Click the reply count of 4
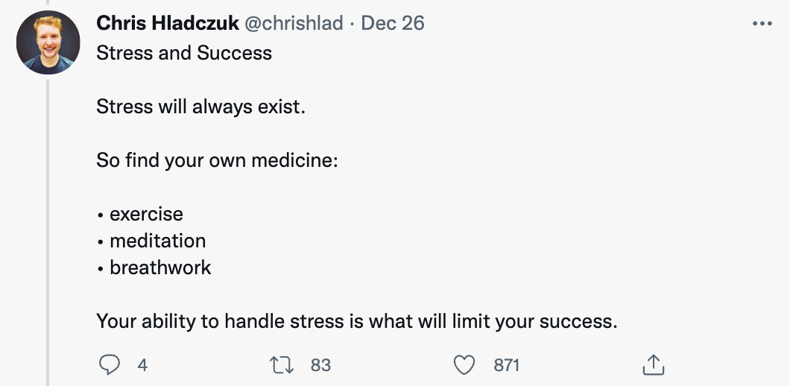The height and width of the screenshot is (386, 790). coord(142,365)
